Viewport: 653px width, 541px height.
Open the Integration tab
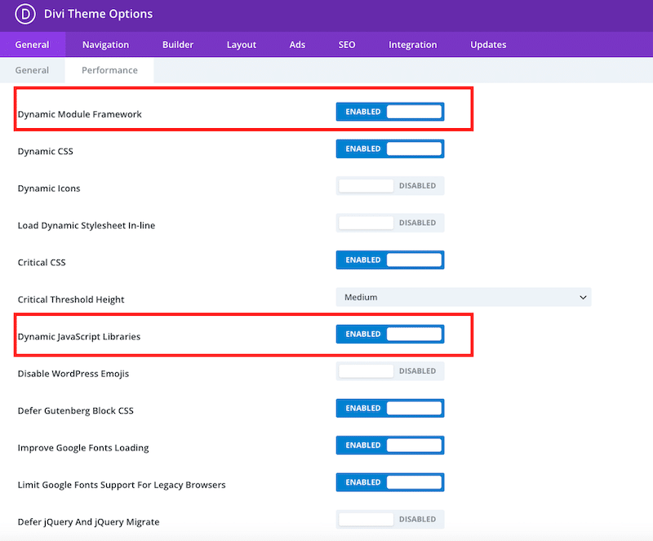coord(412,45)
